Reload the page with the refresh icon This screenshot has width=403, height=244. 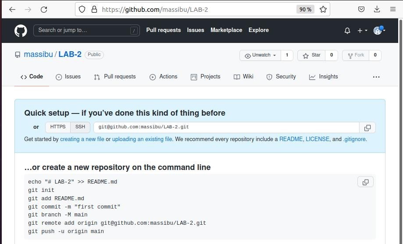click(44, 10)
